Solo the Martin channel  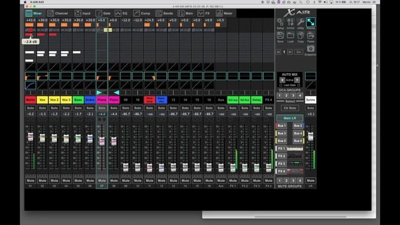[x=31, y=108]
